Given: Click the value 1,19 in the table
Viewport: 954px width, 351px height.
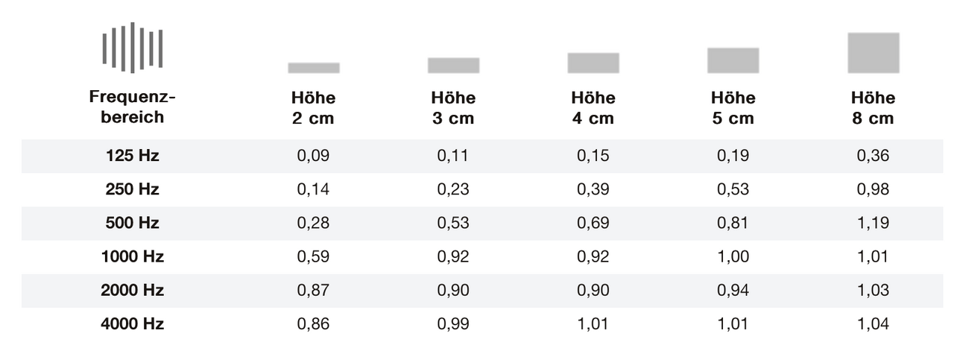Looking at the screenshot, I should coord(873,224).
